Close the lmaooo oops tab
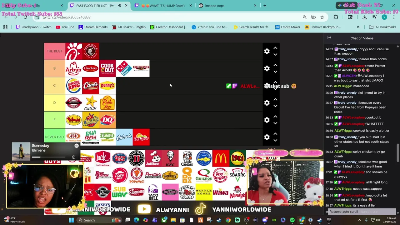 tap(255, 6)
